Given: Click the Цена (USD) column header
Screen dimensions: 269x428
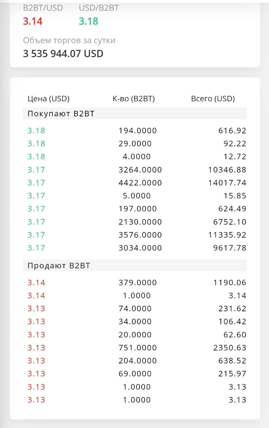Looking at the screenshot, I should [x=48, y=99].
